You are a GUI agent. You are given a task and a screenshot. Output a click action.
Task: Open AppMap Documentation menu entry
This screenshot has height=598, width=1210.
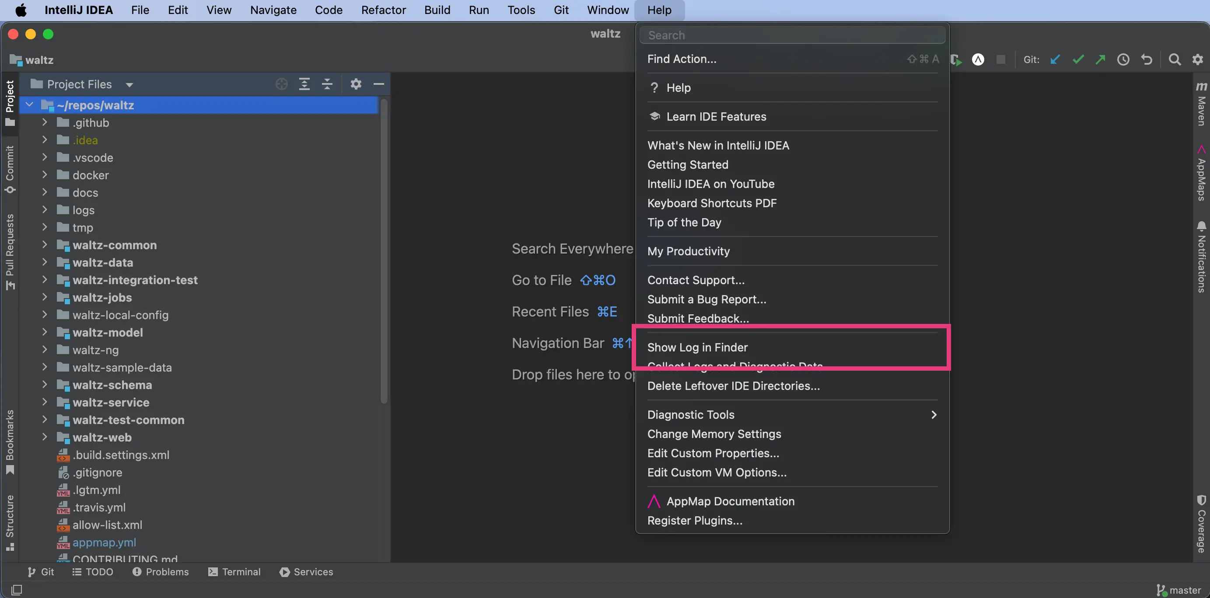[x=792, y=501]
